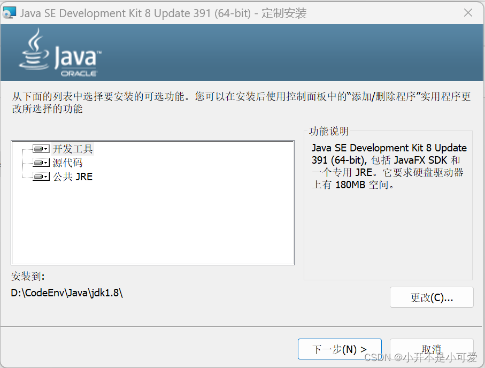Click 取消 to cancel the installation
The image size is (485, 368).
tap(432, 348)
